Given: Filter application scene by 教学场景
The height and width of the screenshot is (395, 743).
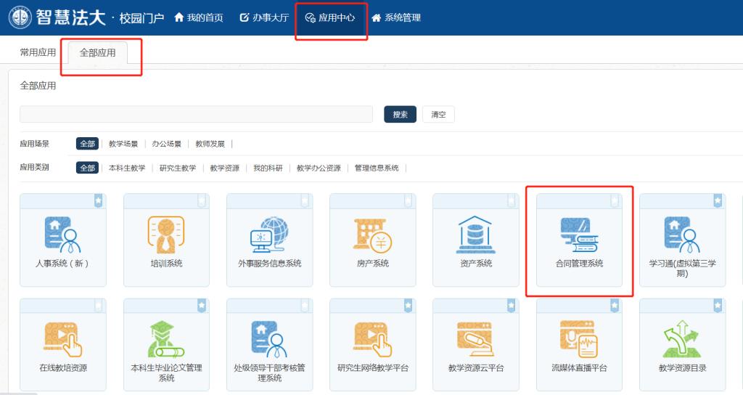Looking at the screenshot, I should coord(123,144).
